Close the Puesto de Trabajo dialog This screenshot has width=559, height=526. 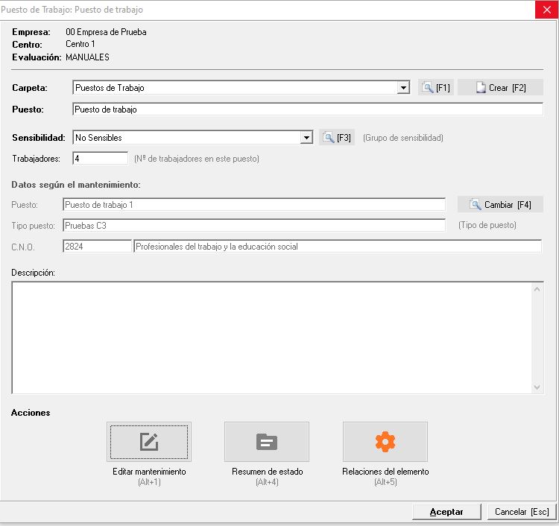tap(546, 10)
